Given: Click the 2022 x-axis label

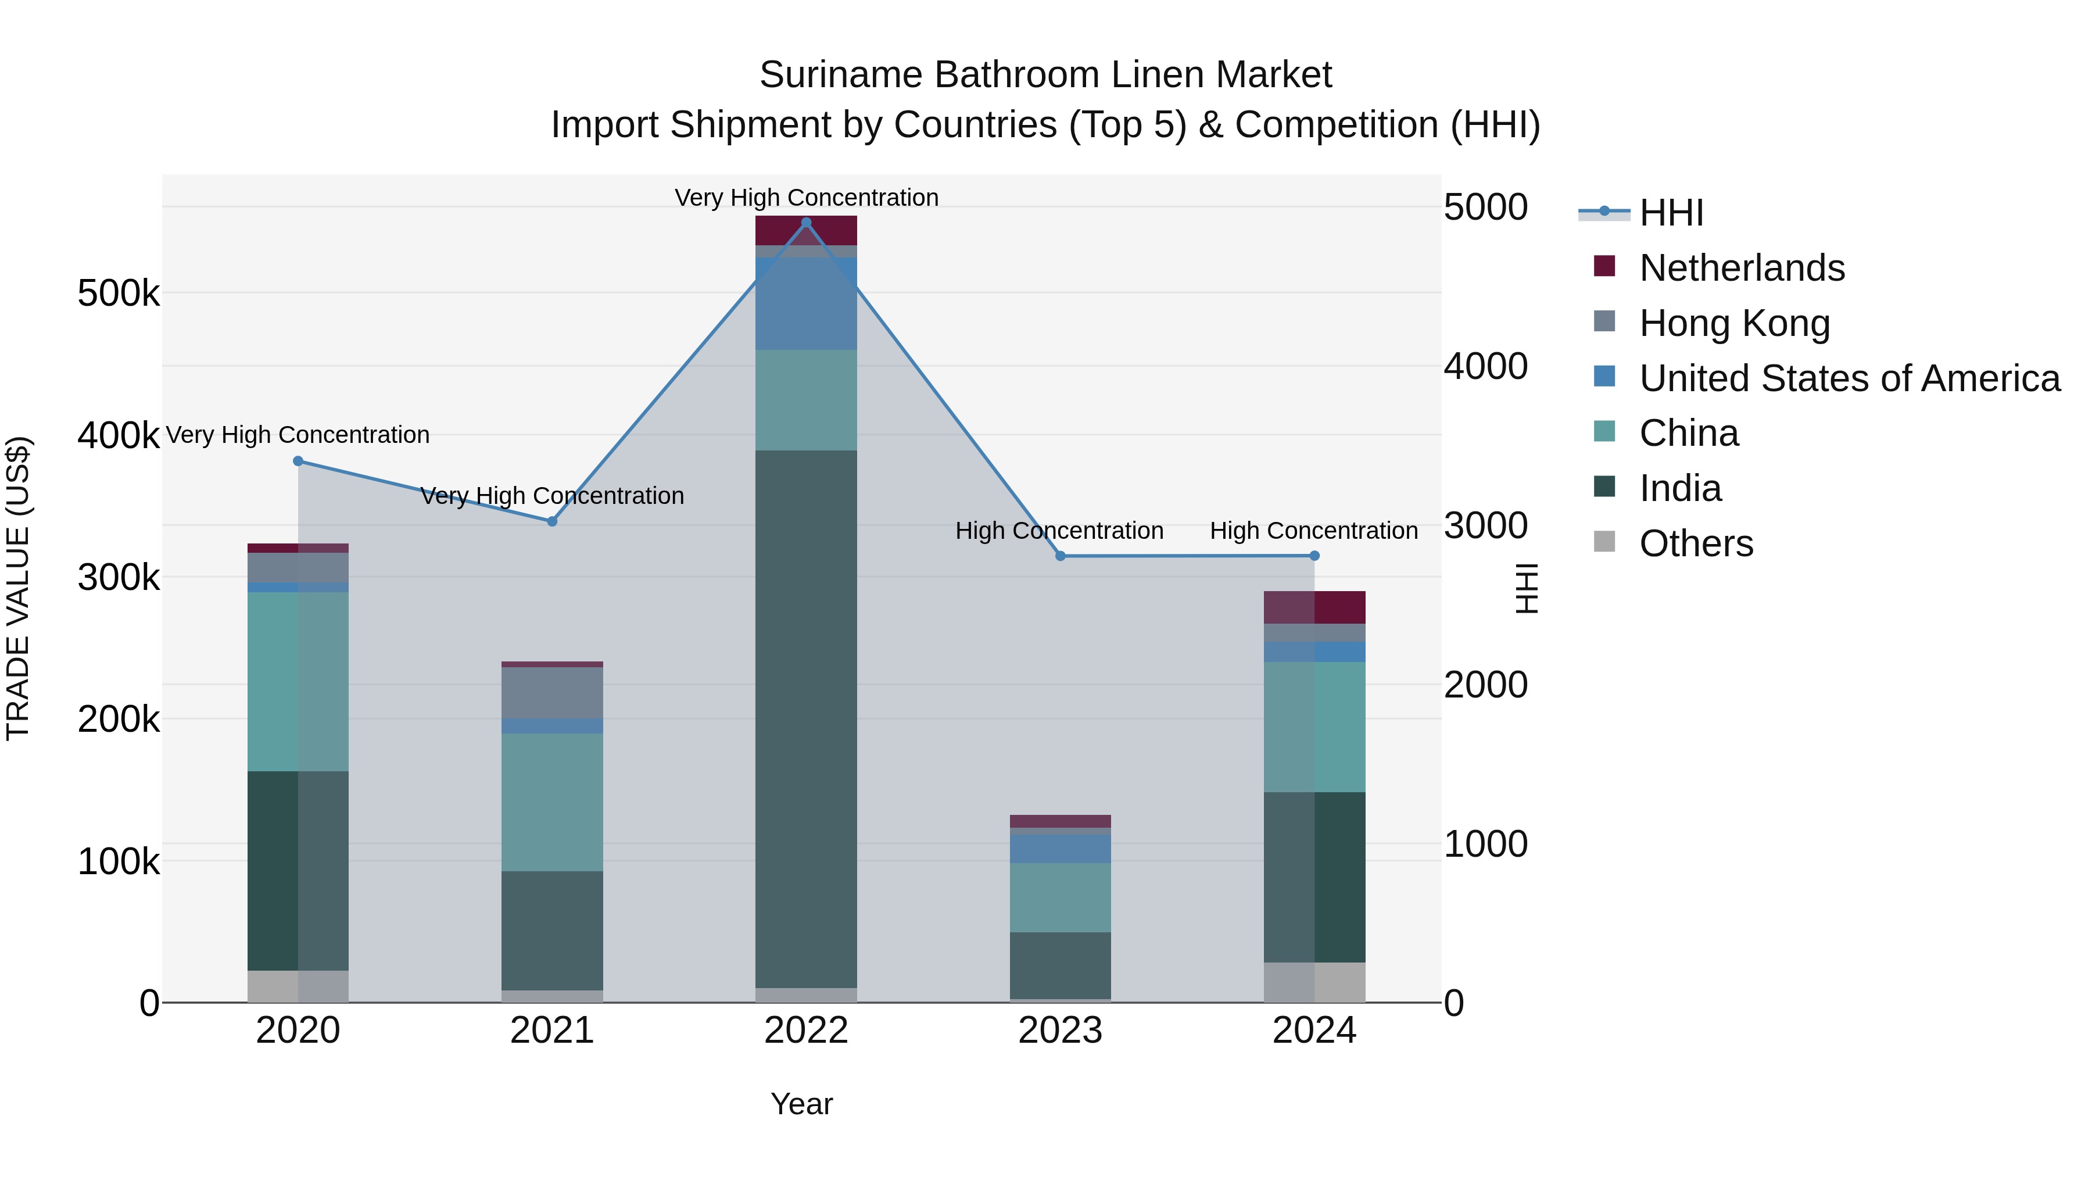Looking at the screenshot, I should [807, 1031].
